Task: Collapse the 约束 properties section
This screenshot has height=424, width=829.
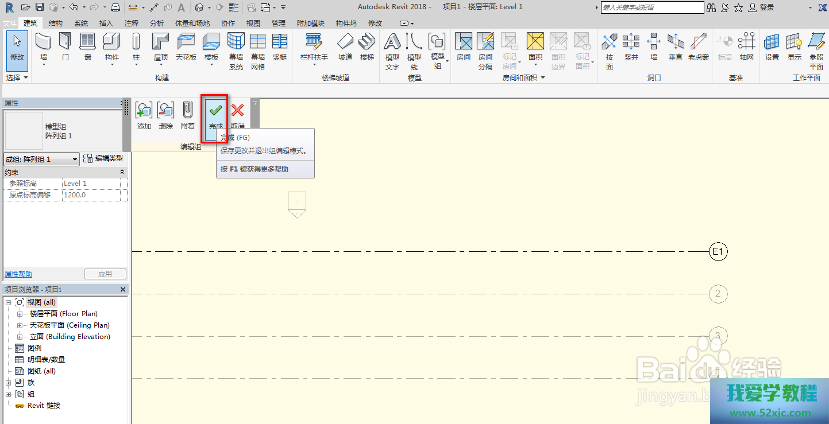Action: point(122,172)
